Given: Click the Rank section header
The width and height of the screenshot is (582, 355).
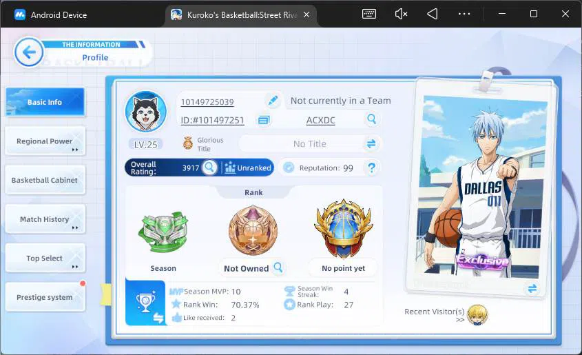Looking at the screenshot, I should (253, 192).
